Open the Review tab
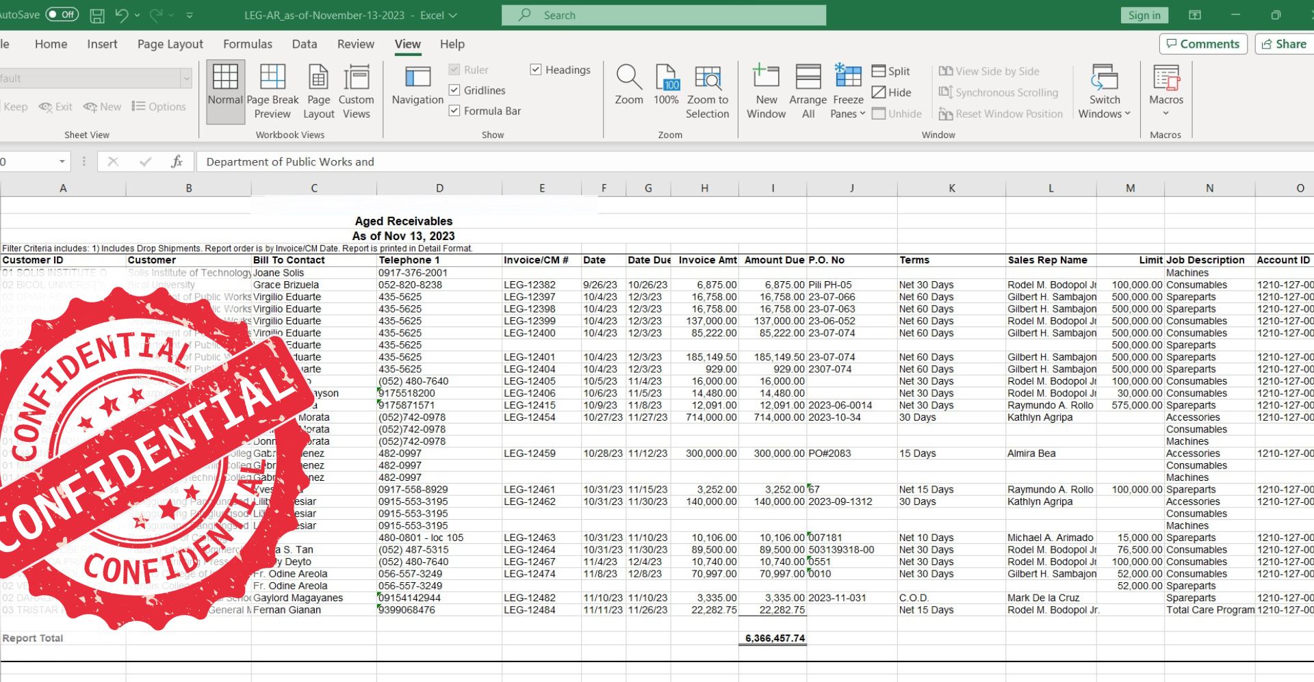This screenshot has width=1314, height=682. pos(356,44)
